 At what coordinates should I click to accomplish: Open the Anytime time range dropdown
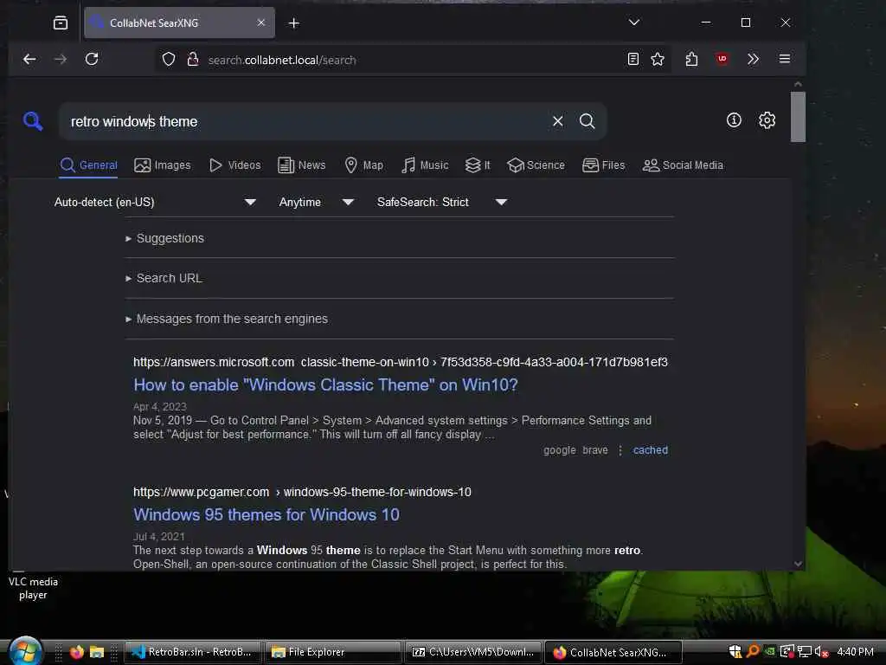click(x=317, y=202)
